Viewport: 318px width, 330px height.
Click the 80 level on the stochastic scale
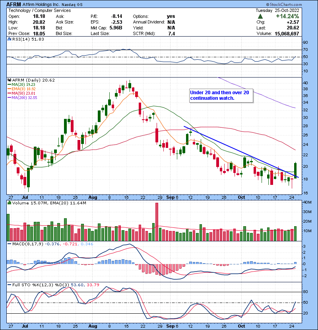305,292
